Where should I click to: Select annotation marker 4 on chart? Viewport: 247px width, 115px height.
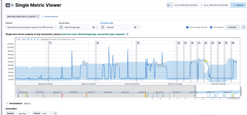[179, 43]
